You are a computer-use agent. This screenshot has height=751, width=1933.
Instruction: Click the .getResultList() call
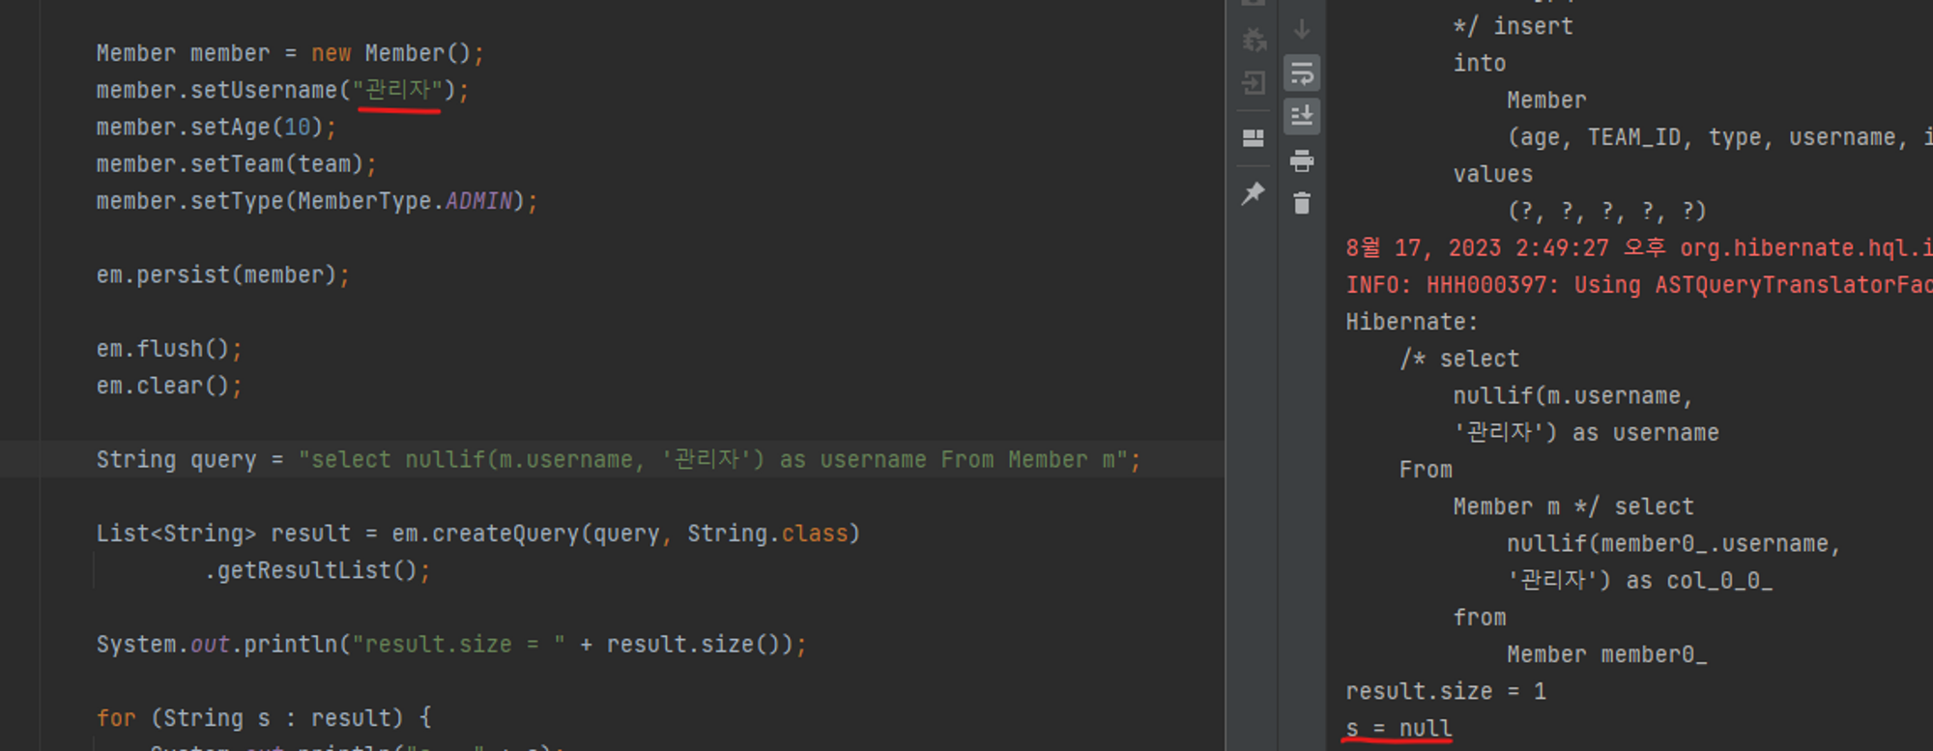(x=317, y=571)
